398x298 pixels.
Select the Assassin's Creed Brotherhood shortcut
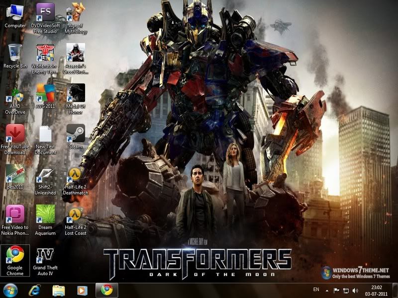(x=76, y=59)
